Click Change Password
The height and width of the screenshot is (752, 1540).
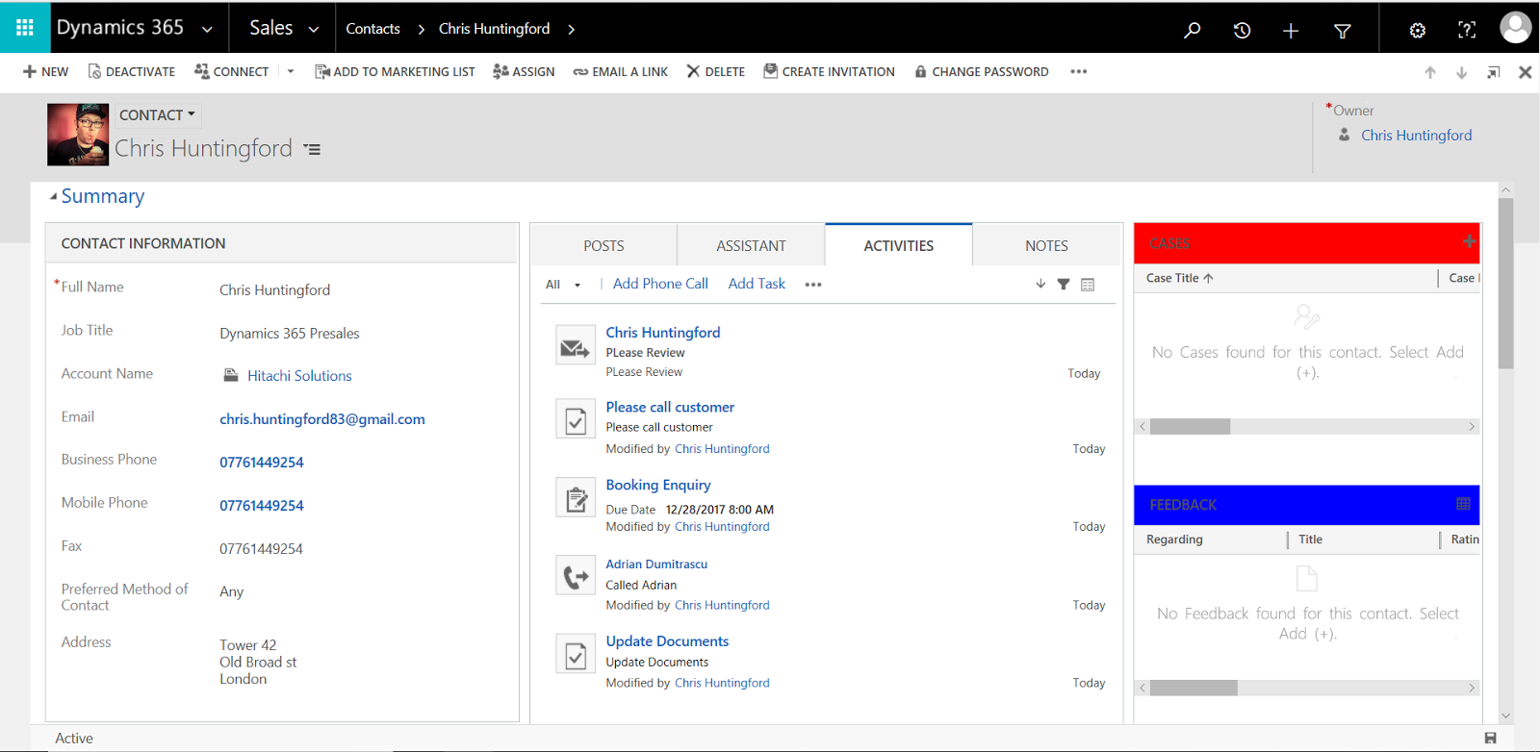click(x=981, y=72)
